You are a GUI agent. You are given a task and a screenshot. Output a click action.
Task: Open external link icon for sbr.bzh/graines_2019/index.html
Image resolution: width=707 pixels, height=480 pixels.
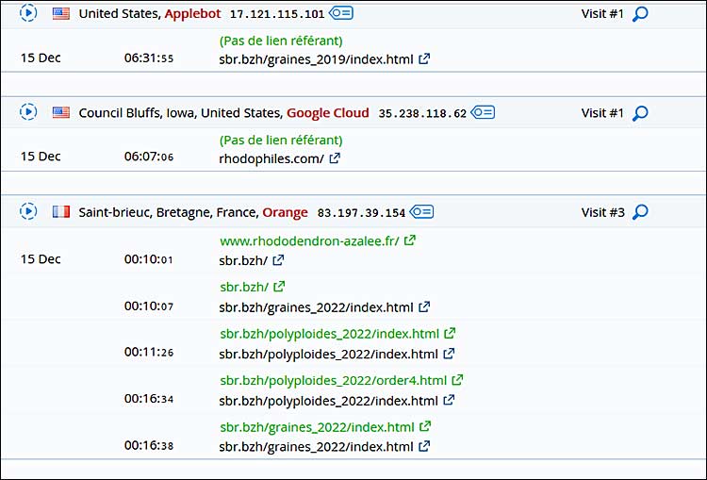[424, 58]
